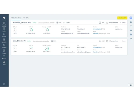Click the malachite_peridot #10 VM name
The height and width of the screenshot is (101, 134).
tap(22, 22)
